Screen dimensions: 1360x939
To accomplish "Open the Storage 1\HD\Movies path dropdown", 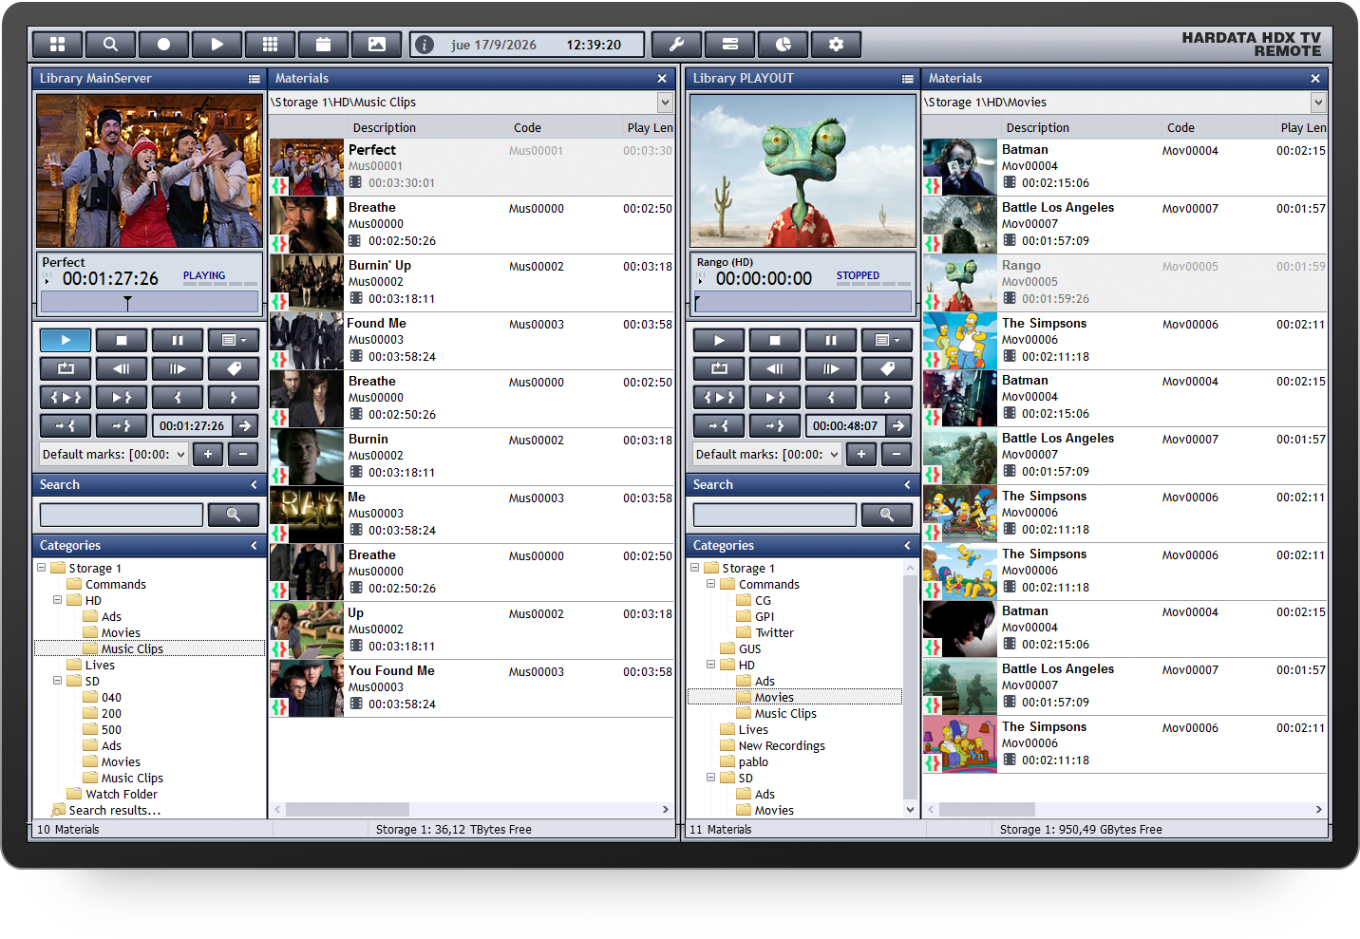I will coord(1318,103).
